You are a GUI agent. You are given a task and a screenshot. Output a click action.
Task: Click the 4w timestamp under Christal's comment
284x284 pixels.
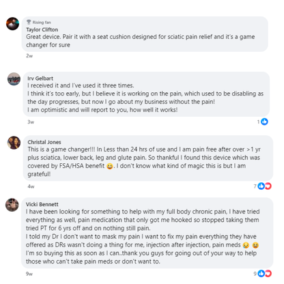tap(31, 186)
